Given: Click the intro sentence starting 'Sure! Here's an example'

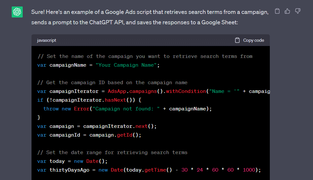Looking at the screenshot, I should click(150, 12).
